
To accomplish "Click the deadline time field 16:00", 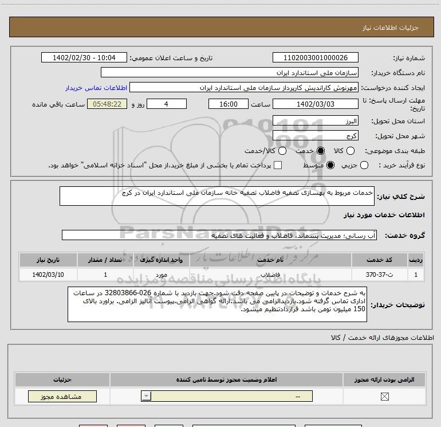I will (229, 104).
